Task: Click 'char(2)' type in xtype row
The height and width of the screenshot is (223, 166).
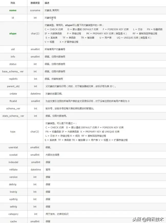Action: tap(35, 34)
